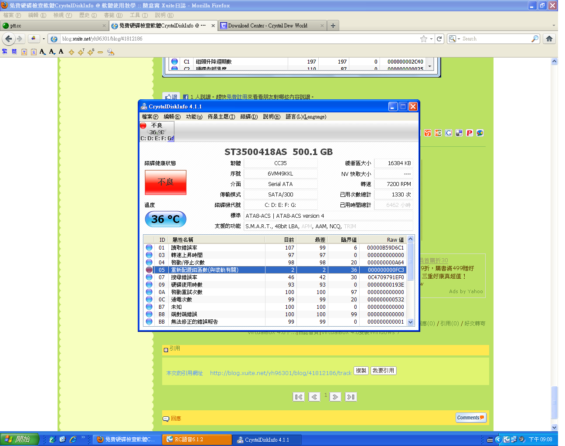Expand system tray hidden icons arrow
The width and height of the screenshot is (565, 446).
pyautogui.click(x=498, y=439)
